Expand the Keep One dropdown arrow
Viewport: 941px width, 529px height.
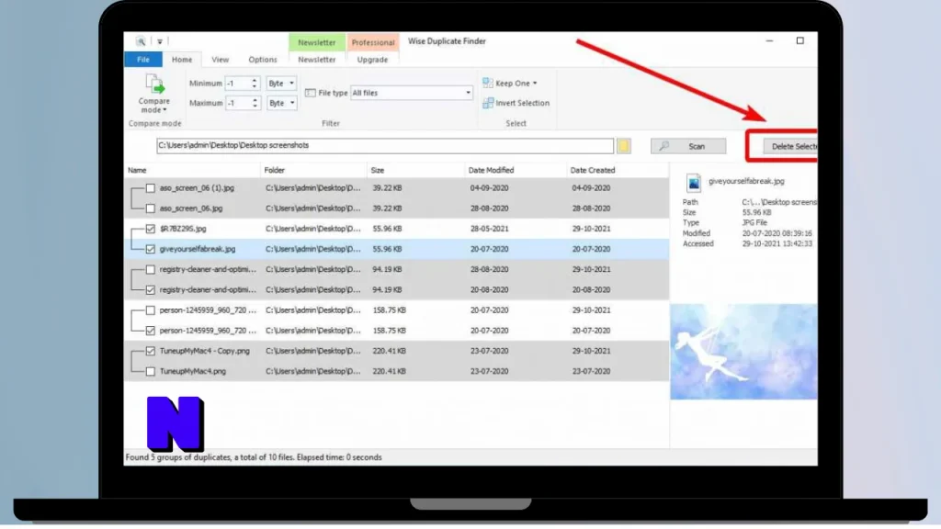[x=535, y=84]
